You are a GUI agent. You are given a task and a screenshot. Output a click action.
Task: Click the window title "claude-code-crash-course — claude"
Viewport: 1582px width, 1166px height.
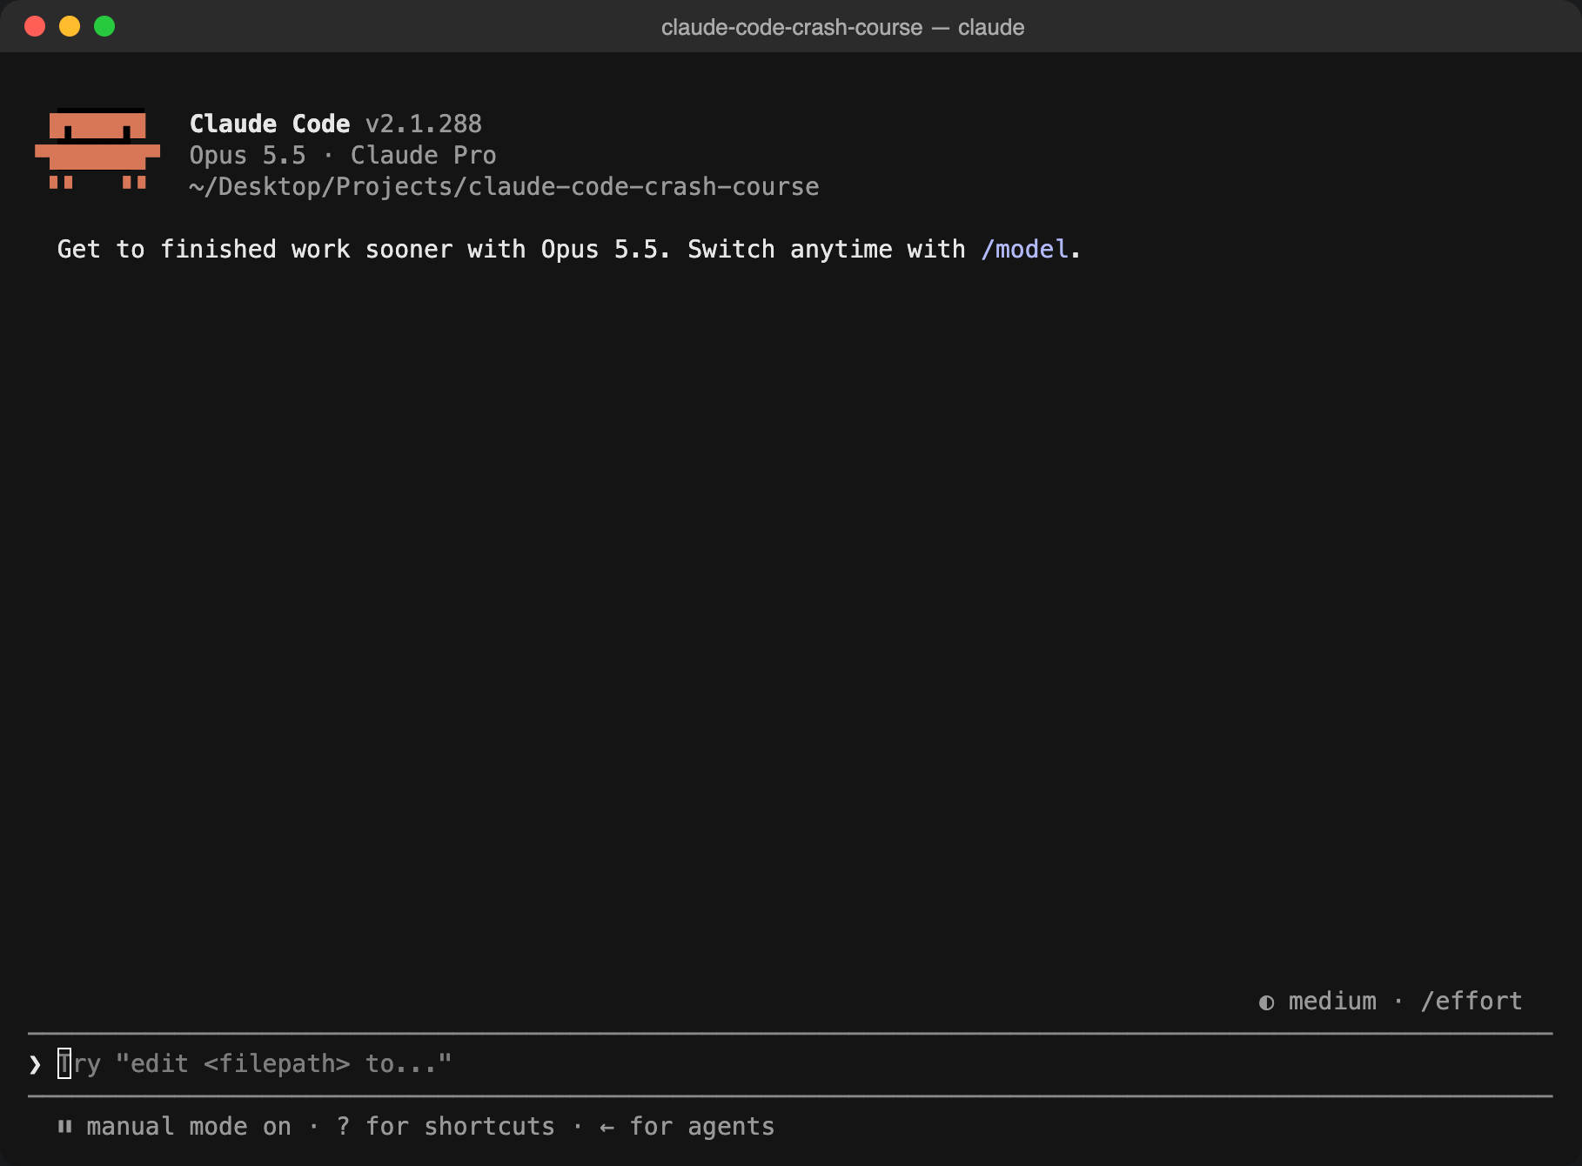click(x=842, y=28)
